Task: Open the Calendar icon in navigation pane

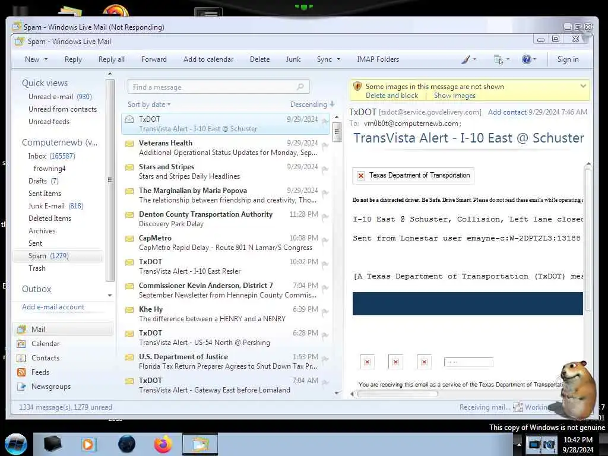Action: tap(21, 344)
